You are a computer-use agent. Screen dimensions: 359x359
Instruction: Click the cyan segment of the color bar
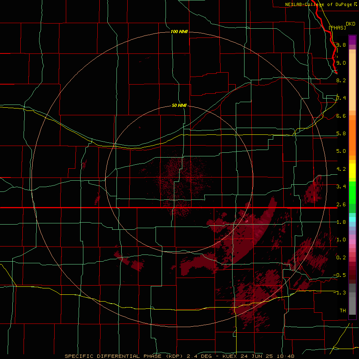click(352, 219)
